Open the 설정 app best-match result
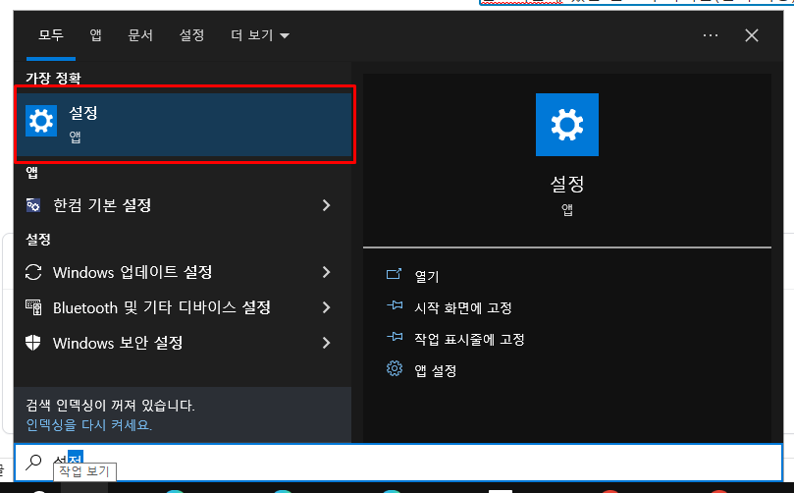 pyautogui.click(x=185, y=125)
